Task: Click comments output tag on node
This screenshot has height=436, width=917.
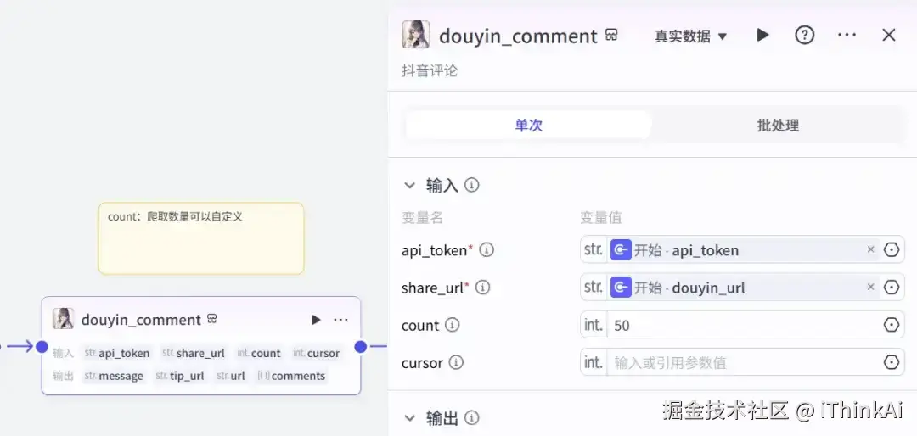Action: (291, 376)
